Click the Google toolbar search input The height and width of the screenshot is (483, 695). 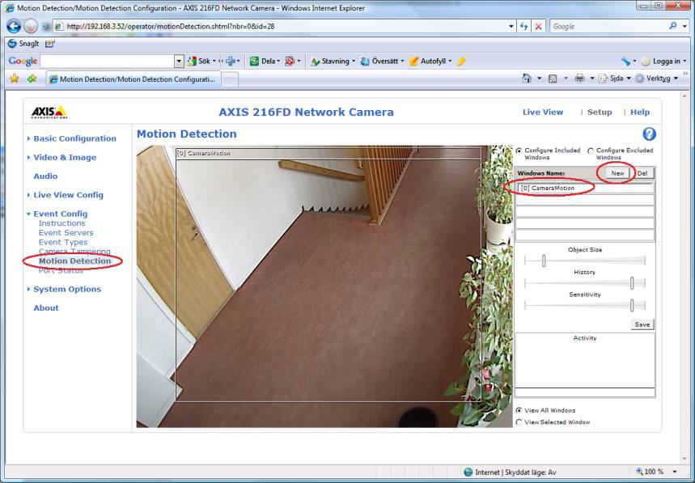click(108, 61)
